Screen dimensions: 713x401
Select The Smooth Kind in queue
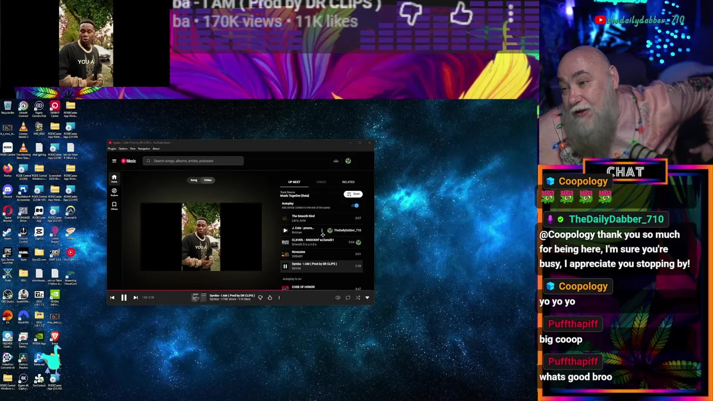[321, 218]
